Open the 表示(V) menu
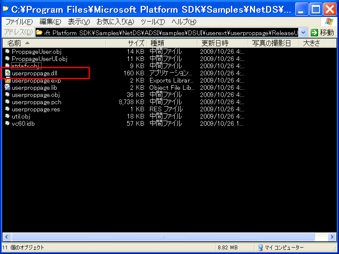 click(x=79, y=22)
